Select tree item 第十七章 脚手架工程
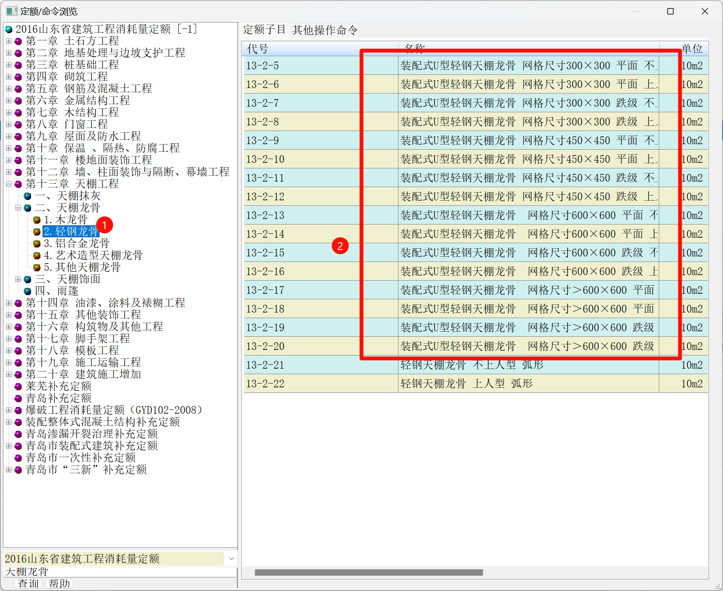 click(x=78, y=339)
